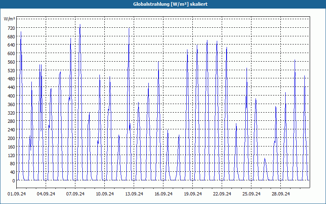Image resolution: width=326 pixels, height=204 pixels.
Task: Click the 07.09.24 date label
Action: click(x=75, y=194)
